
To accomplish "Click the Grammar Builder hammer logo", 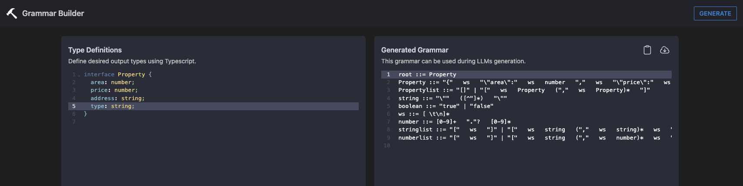I will click(x=12, y=13).
